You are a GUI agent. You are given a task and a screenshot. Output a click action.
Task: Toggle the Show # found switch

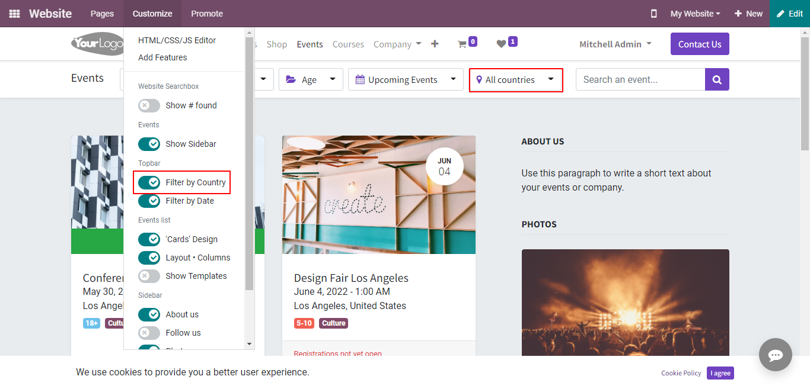click(x=149, y=105)
